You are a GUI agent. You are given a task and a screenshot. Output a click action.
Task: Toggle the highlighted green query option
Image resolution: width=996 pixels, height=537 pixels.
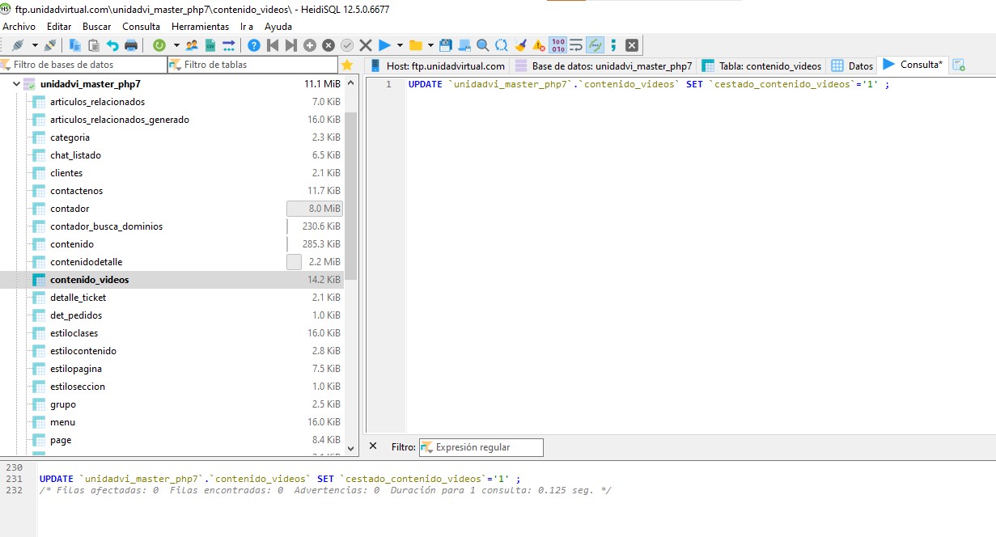click(x=595, y=45)
